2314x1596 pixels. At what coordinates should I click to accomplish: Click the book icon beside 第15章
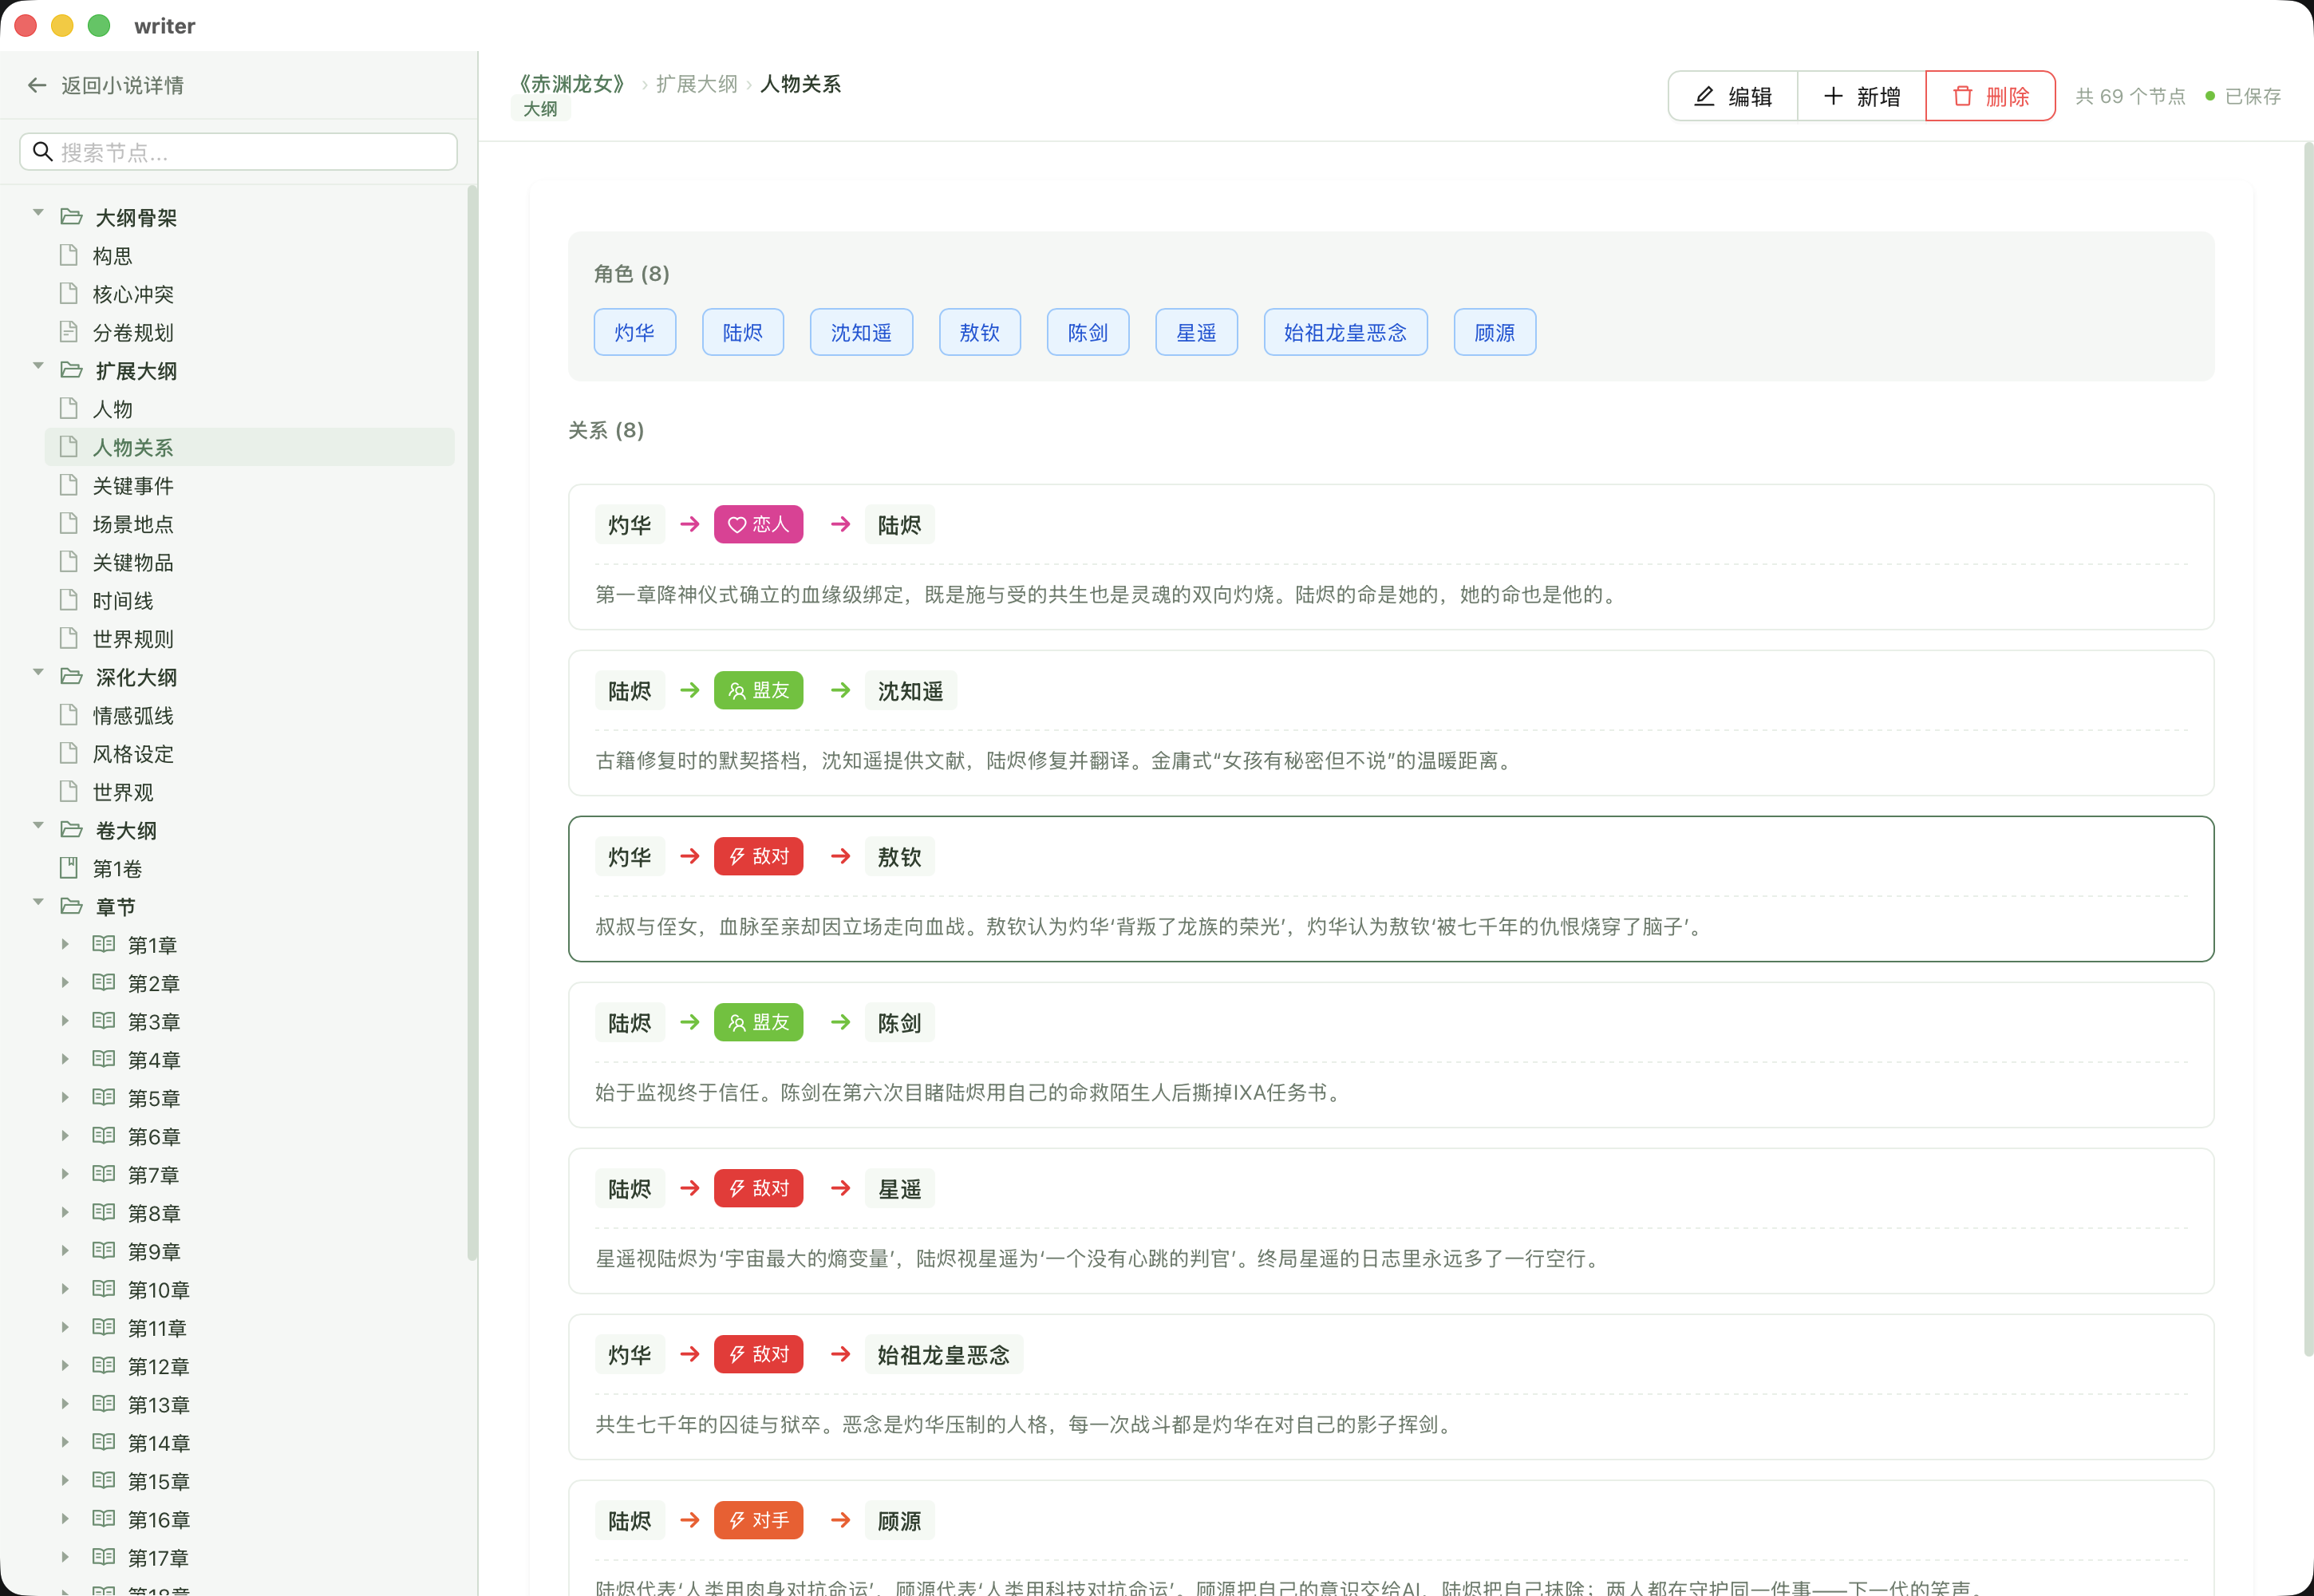point(104,1480)
